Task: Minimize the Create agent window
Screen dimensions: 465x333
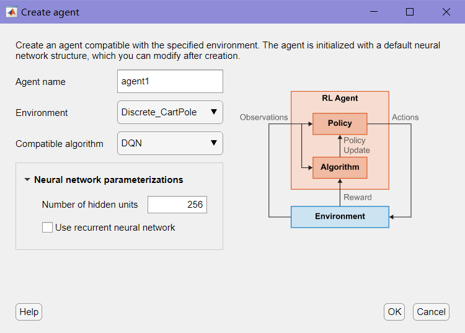Action: (374, 12)
